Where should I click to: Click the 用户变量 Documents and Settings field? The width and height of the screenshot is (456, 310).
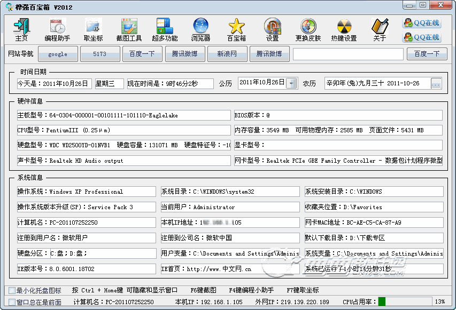click(230, 253)
